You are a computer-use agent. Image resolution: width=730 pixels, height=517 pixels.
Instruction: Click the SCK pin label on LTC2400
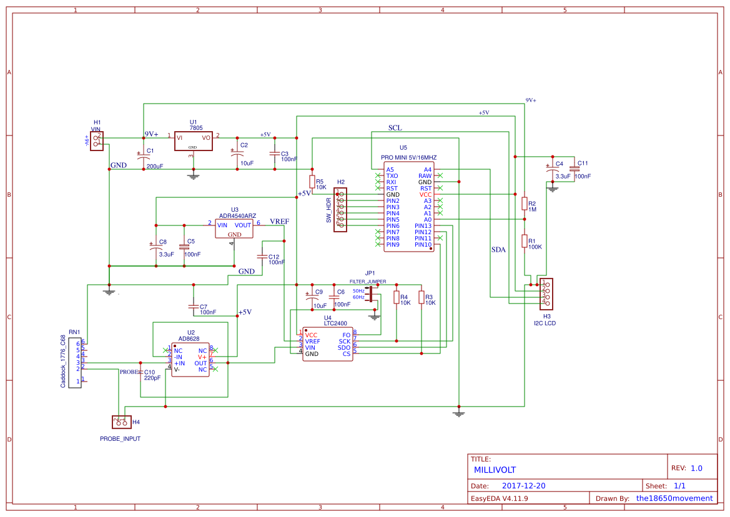[345, 342]
